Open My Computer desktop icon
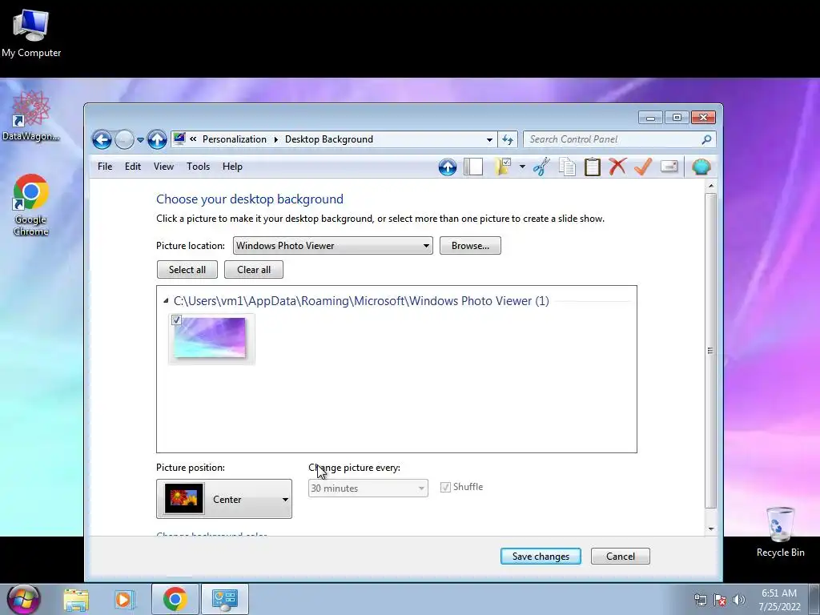This screenshot has height=615, width=820. [31, 33]
